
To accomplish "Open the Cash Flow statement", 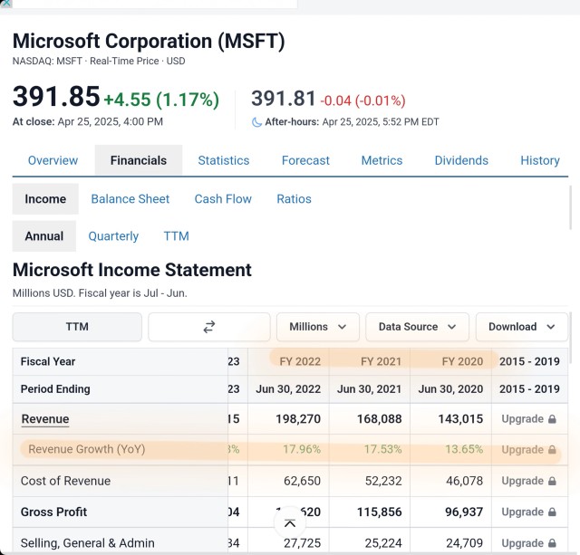I will [x=223, y=199].
